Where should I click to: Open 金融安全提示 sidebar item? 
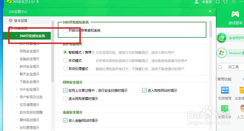click(x=29, y=59)
